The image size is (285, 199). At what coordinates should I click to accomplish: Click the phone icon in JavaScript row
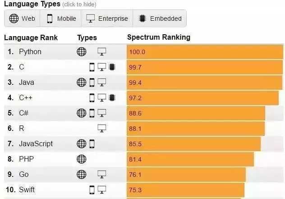[92, 143]
